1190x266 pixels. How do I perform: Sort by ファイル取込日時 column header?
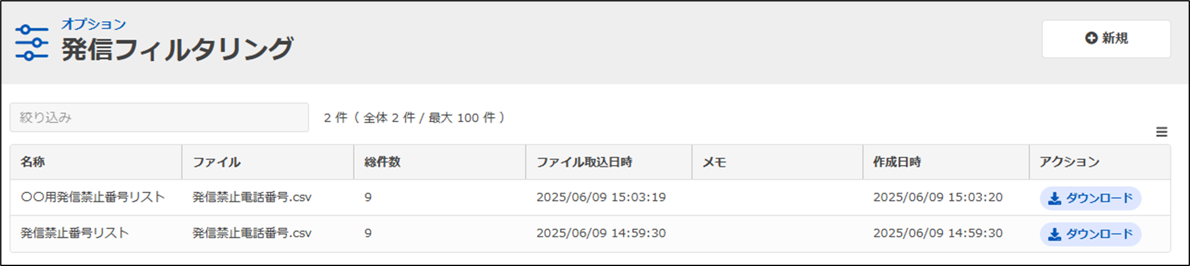[x=584, y=162]
